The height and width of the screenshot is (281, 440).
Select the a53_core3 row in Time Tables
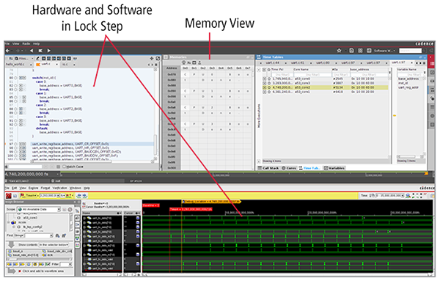tap(326, 83)
